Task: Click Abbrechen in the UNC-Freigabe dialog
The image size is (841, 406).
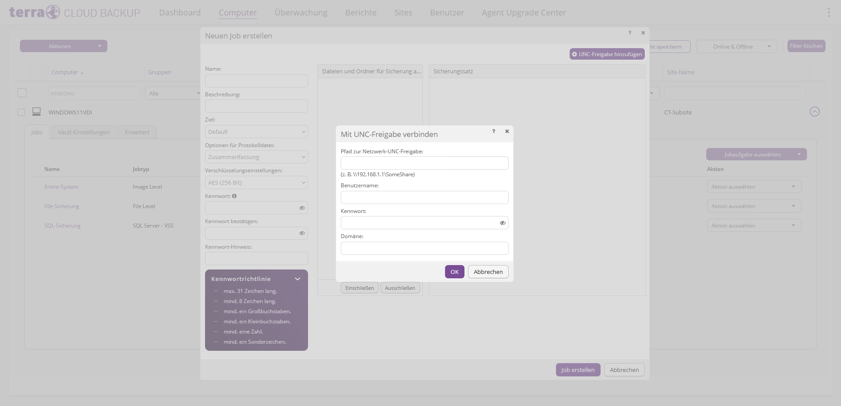Action: click(488, 272)
